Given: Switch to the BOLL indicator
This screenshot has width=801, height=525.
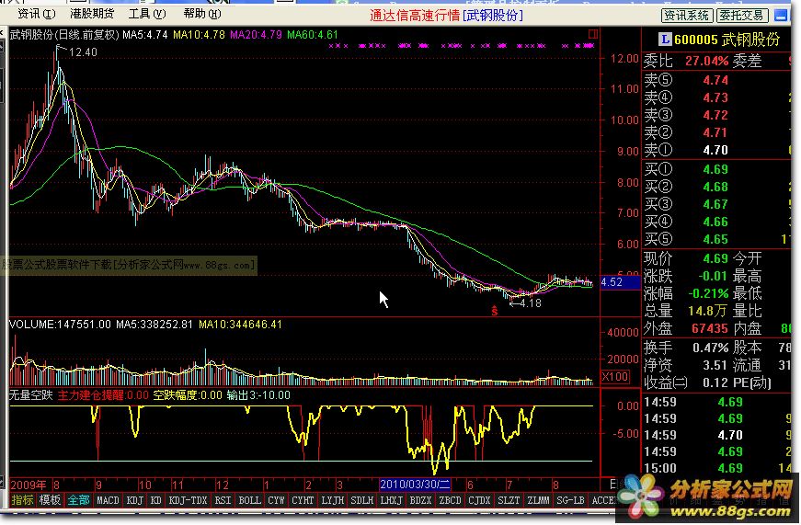Looking at the screenshot, I should click(x=249, y=500).
